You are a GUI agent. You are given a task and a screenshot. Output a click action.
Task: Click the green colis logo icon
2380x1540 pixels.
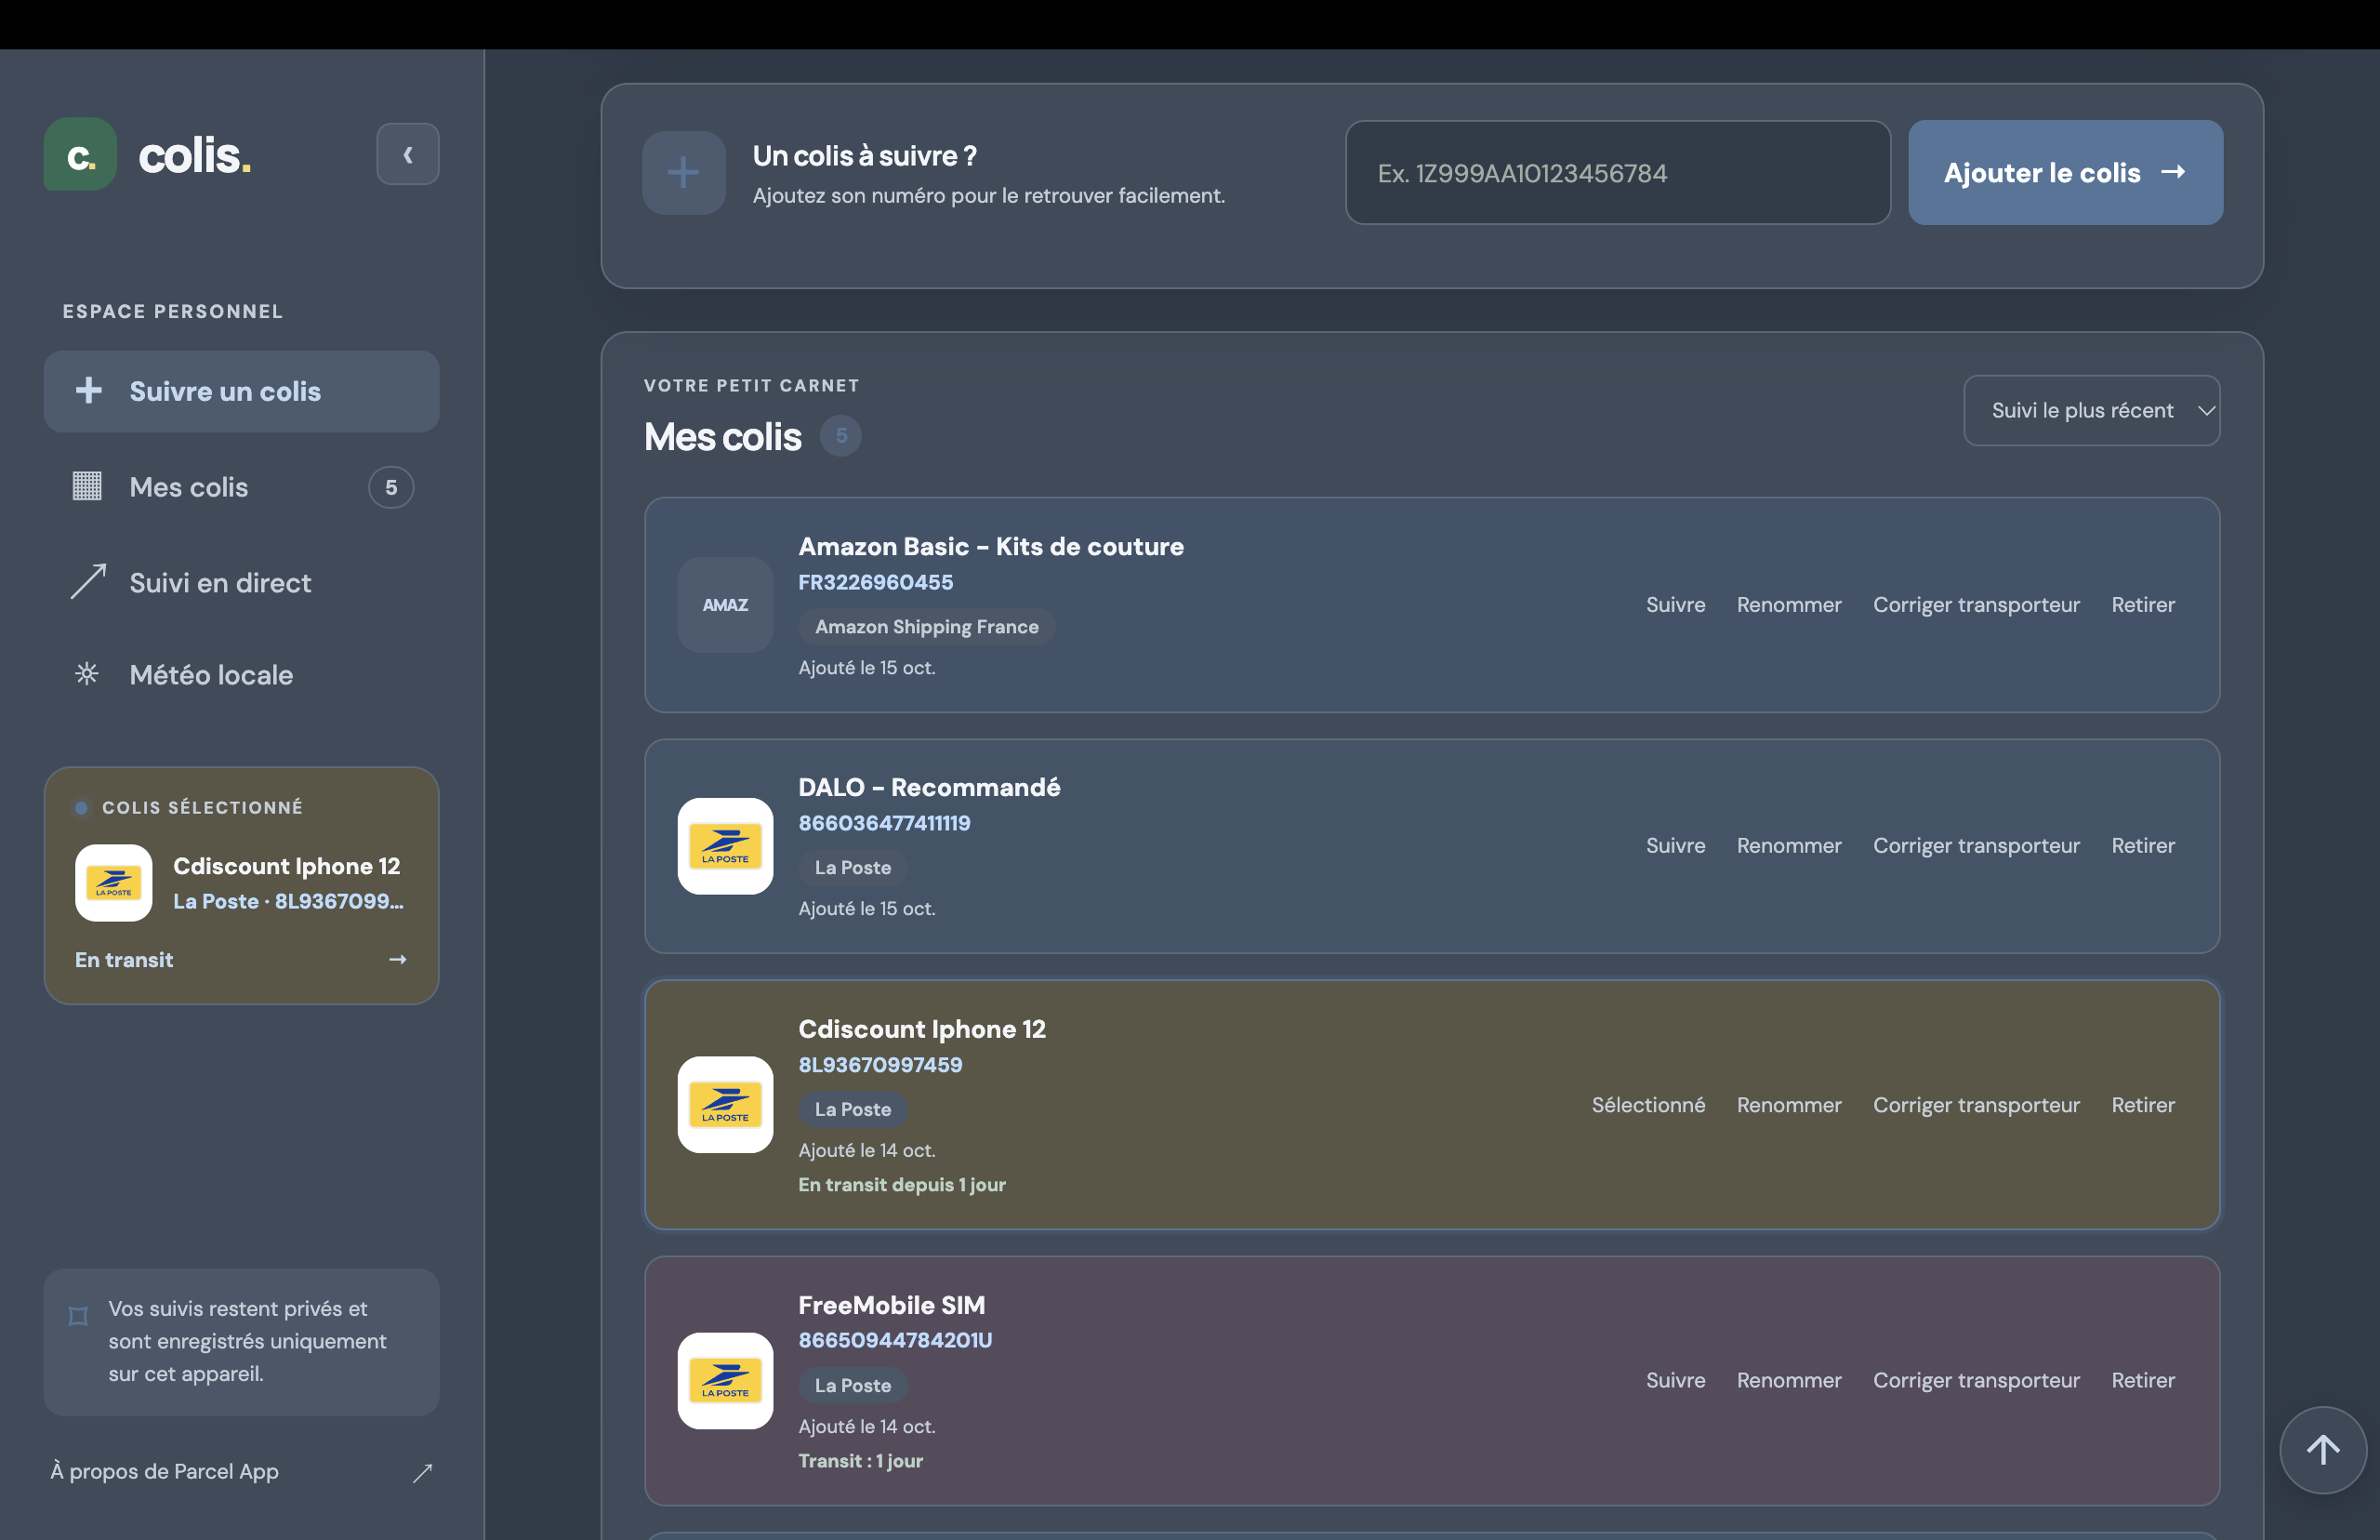[x=80, y=155]
